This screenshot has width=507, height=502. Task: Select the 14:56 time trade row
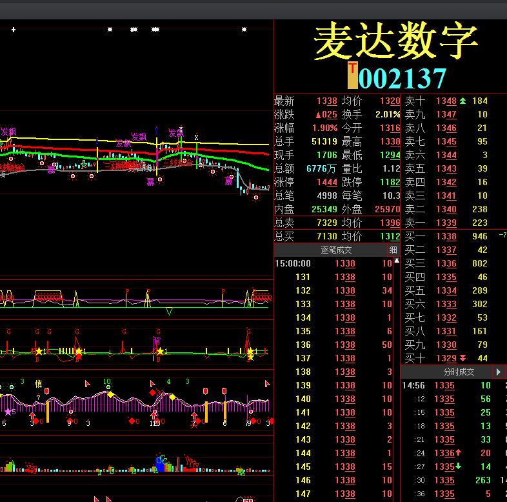[453, 386]
